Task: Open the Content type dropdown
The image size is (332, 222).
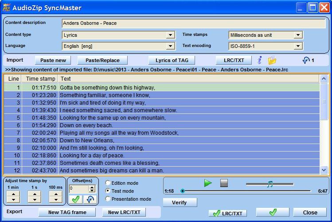Action: click(170, 35)
